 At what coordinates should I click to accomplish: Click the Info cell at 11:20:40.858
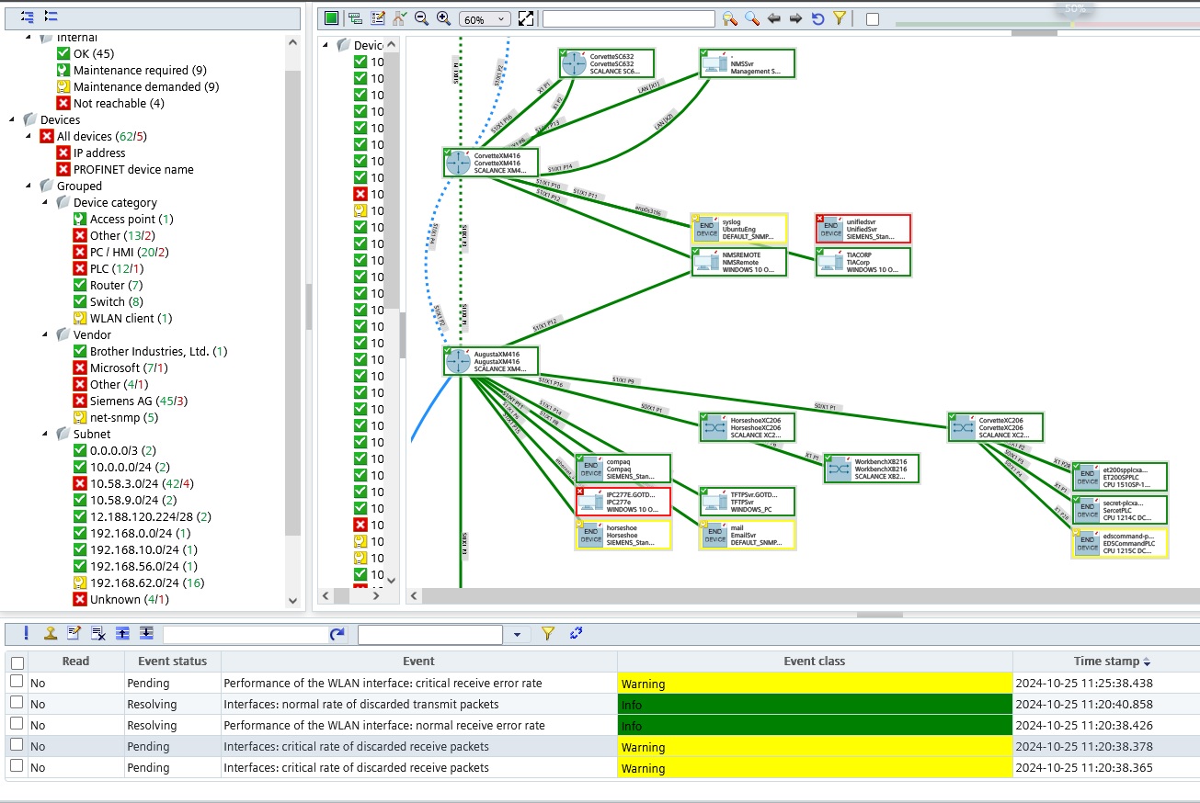pos(815,705)
